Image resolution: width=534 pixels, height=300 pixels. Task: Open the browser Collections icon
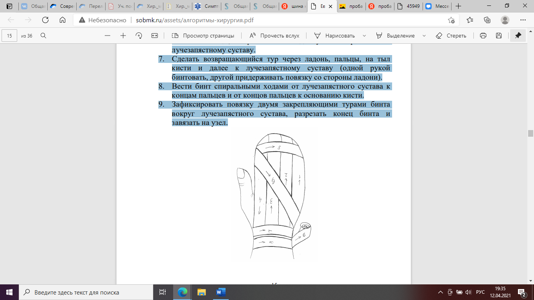(487, 20)
